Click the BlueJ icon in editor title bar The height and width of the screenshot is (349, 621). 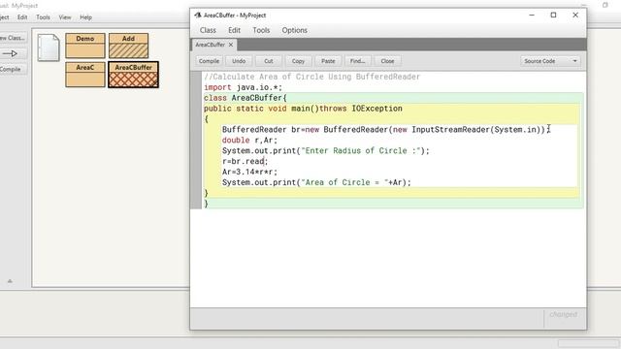click(198, 16)
